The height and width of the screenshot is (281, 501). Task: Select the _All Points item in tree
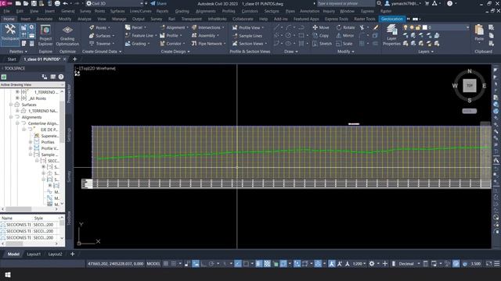pyautogui.click(x=37, y=98)
